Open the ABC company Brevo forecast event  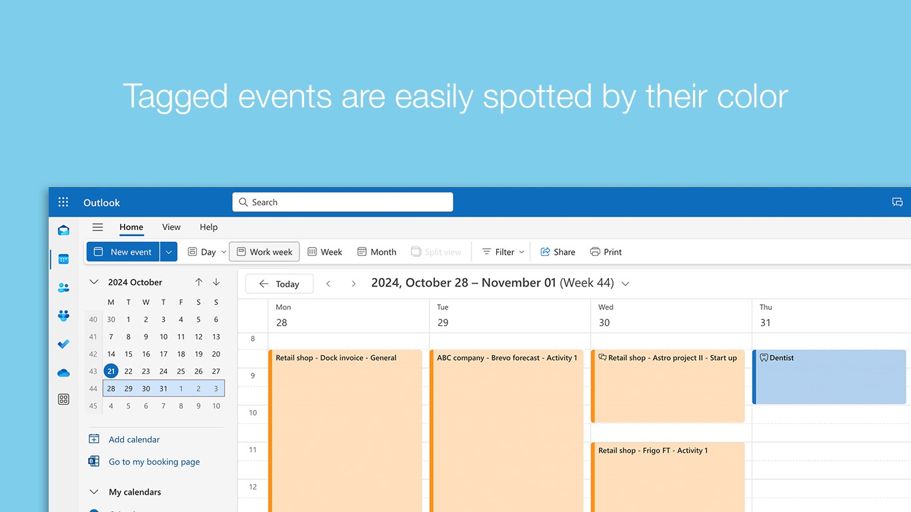507,431
